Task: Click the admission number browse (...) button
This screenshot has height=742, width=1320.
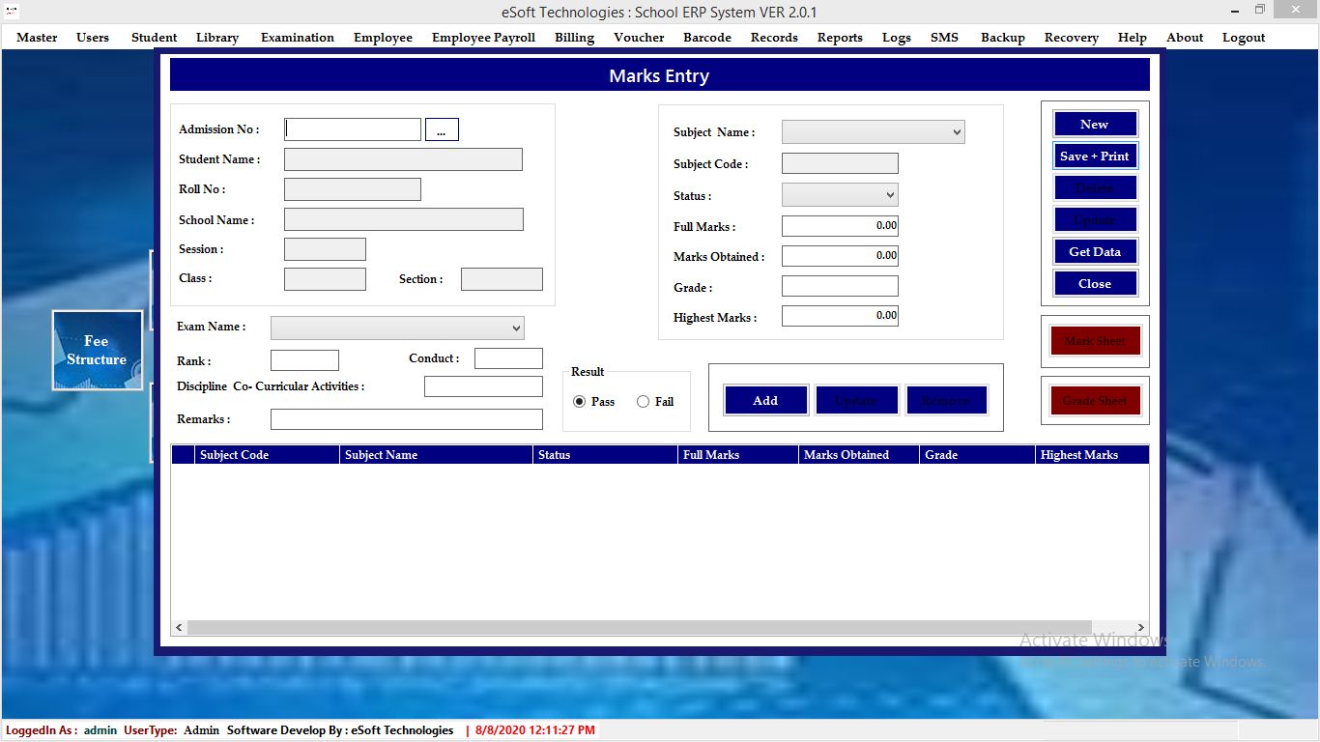Action: (x=442, y=130)
